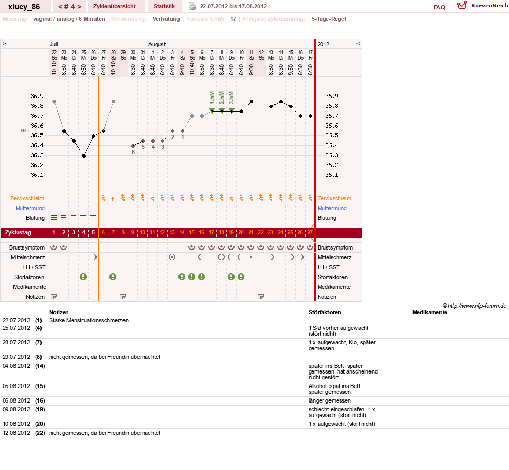Image resolution: width=509 pixels, height=470 pixels.
Task: Click the 1.hM green triangle marker
Action: click(212, 110)
